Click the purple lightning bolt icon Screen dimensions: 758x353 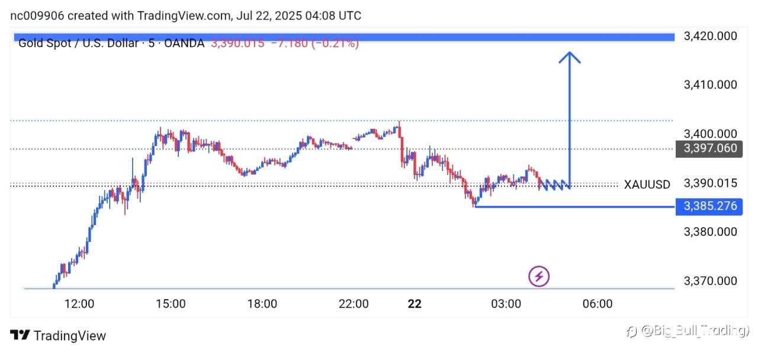click(x=539, y=276)
